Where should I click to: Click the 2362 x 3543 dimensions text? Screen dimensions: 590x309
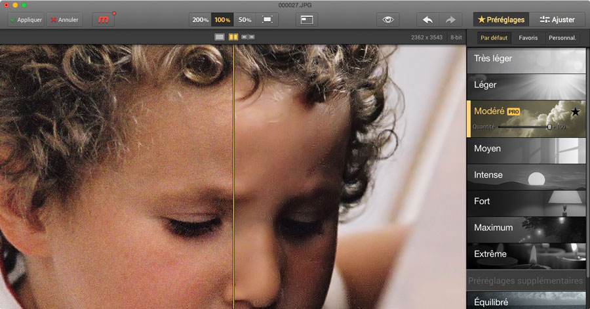[427, 37]
